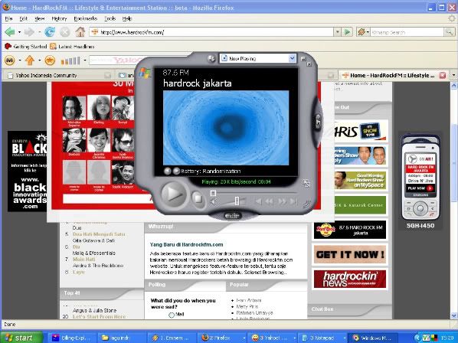
Task: Reload page with Firefox refresh icon
Action: (x=50, y=32)
